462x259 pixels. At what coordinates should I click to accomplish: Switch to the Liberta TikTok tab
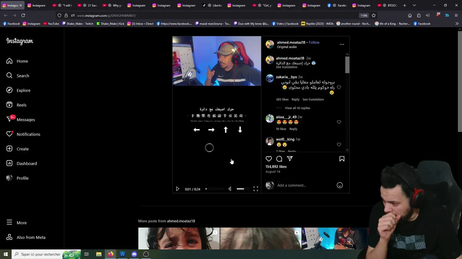[x=213, y=5]
